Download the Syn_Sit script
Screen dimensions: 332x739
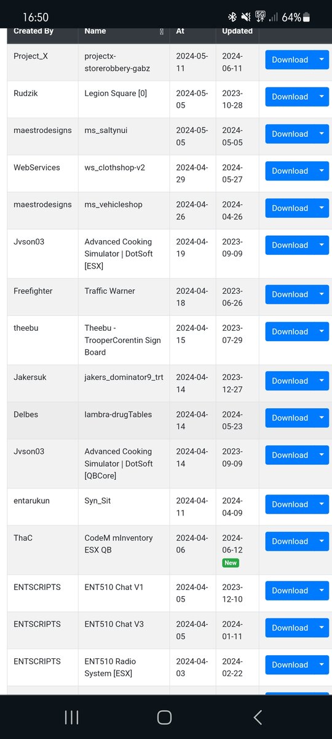pyautogui.click(x=290, y=504)
